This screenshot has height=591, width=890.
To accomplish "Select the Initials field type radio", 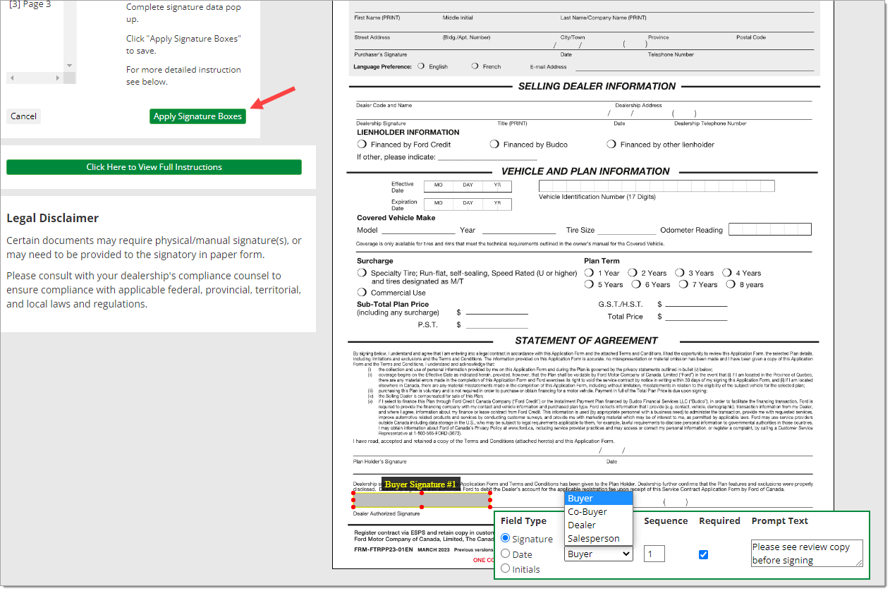I will 505,568.
